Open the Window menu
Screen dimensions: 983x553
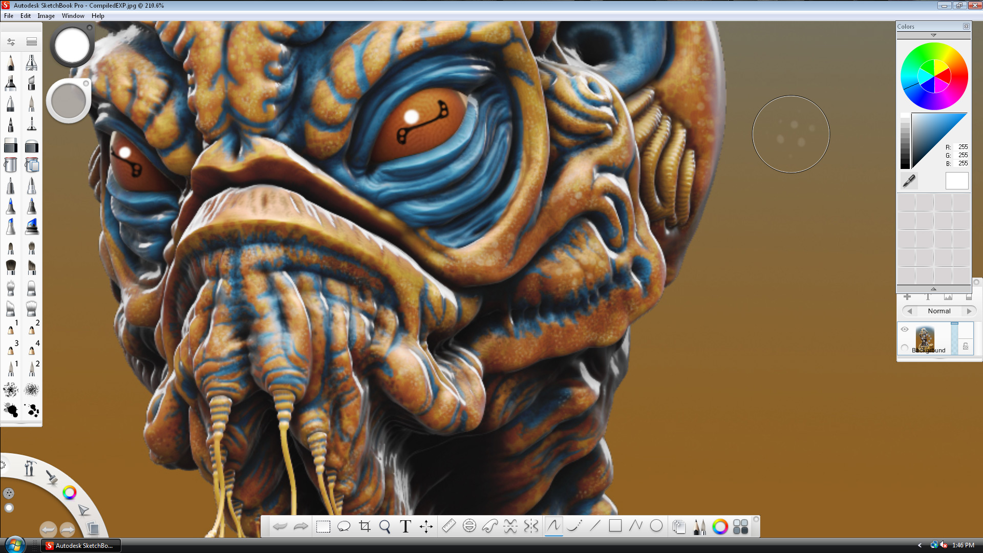tap(73, 16)
